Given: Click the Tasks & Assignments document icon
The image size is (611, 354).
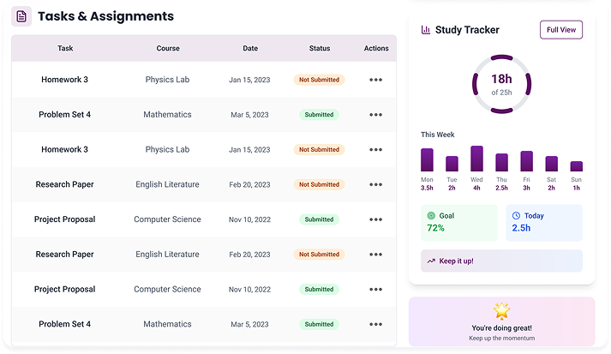Looking at the screenshot, I should tap(21, 16).
